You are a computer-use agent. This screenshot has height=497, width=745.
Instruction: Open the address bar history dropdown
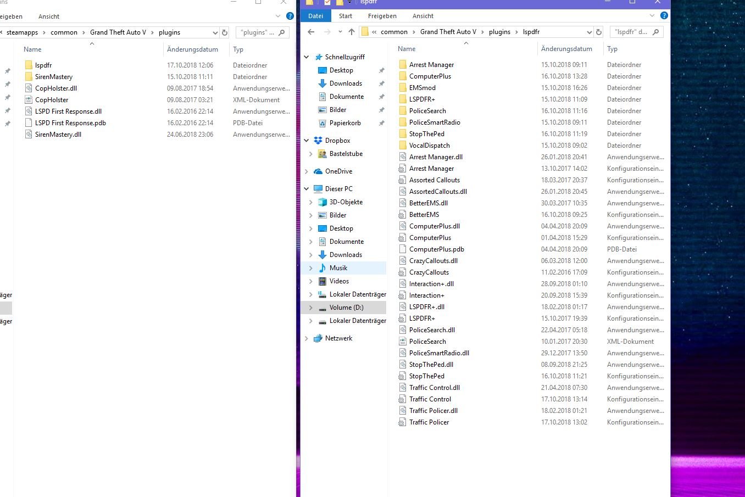[589, 32]
